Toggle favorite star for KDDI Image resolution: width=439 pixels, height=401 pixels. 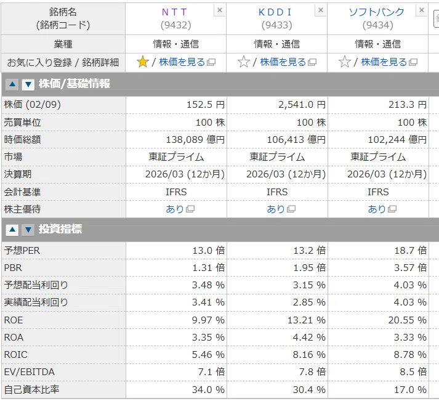pyautogui.click(x=244, y=62)
